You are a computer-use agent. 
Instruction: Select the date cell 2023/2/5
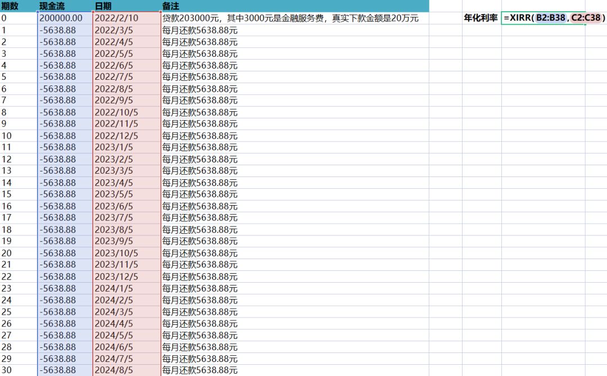pyautogui.click(x=127, y=159)
